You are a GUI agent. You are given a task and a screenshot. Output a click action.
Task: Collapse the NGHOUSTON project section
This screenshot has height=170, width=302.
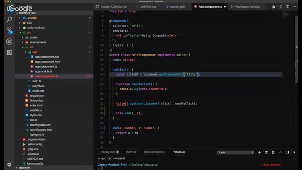click(x=27, y=13)
